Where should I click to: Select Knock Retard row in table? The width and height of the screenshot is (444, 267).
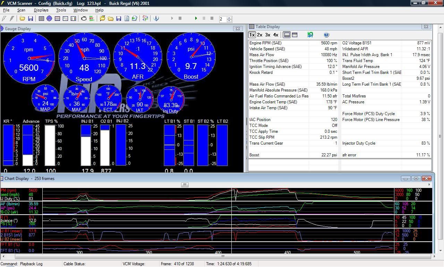click(293, 72)
